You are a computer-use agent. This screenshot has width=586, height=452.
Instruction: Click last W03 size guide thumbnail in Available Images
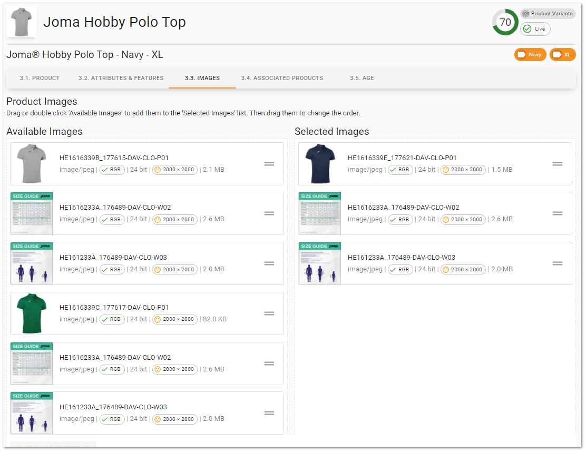32,413
